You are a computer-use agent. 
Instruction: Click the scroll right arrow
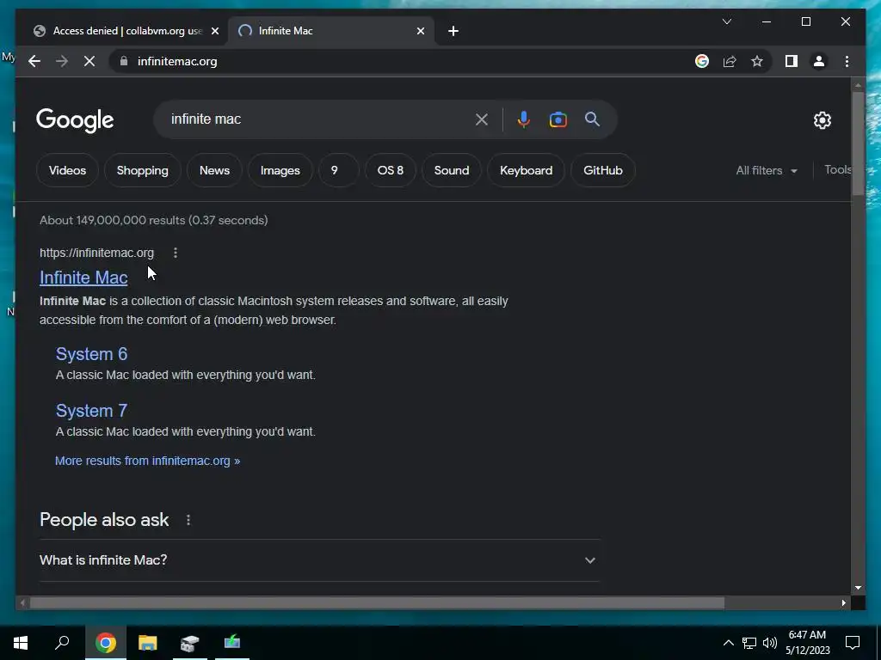(843, 603)
